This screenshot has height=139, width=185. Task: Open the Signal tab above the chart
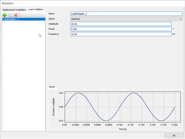pos(52,87)
